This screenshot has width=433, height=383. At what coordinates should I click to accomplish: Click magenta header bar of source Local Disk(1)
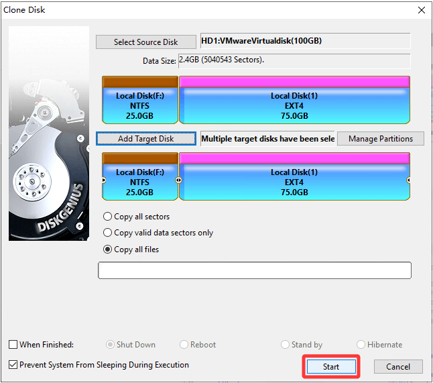coord(294,81)
